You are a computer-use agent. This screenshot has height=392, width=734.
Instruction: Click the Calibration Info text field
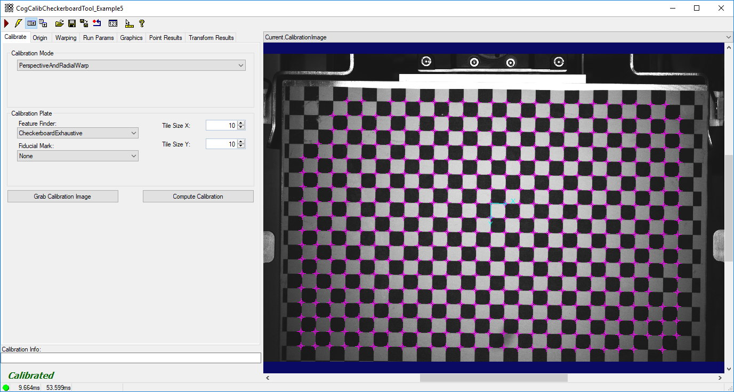pos(131,358)
